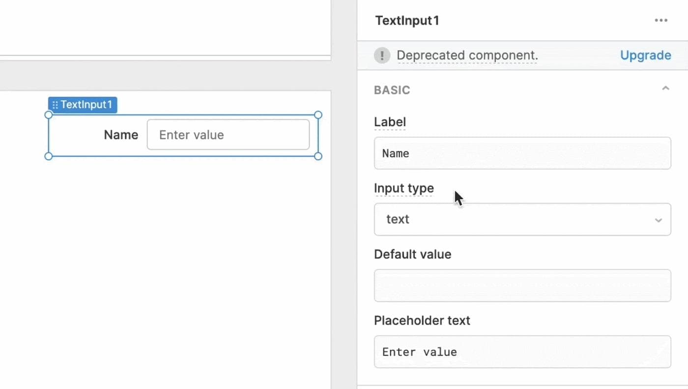The height and width of the screenshot is (389, 688).
Task: Click the Placeholder text field in inspector
Action: (x=522, y=352)
